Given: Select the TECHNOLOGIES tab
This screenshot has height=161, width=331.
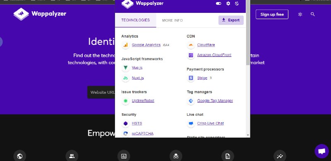Looking at the screenshot, I should click(x=136, y=20).
